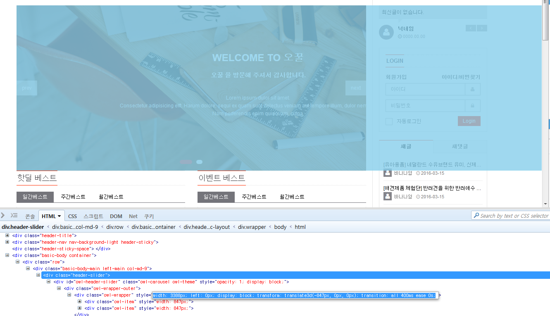Viewport: 550px width, 316px height.
Task: Click the next arrow beside 닉네임
Action: tap(482, 28)
